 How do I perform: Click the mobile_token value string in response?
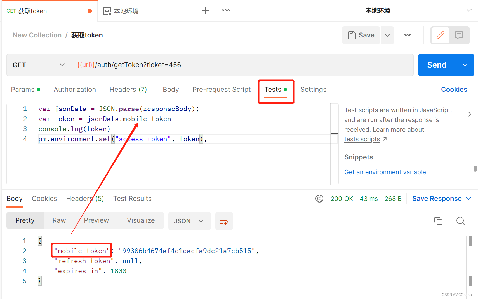pyautogui.click(x=187, y=251)
